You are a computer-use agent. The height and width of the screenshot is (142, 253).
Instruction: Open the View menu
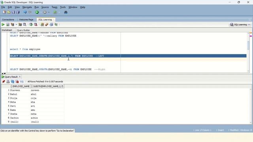coord(17,7)
